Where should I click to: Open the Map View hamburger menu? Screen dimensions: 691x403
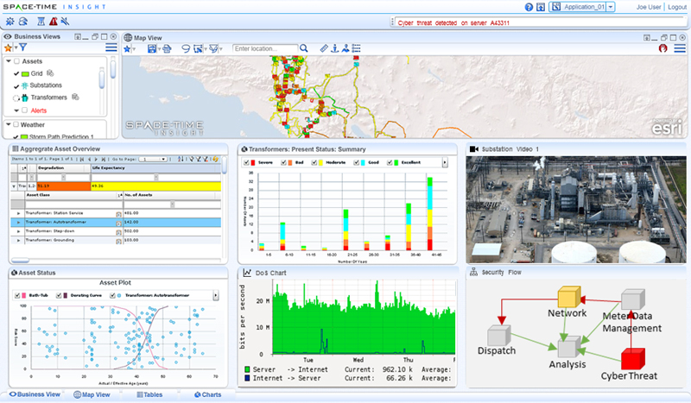tap(680, 48)
